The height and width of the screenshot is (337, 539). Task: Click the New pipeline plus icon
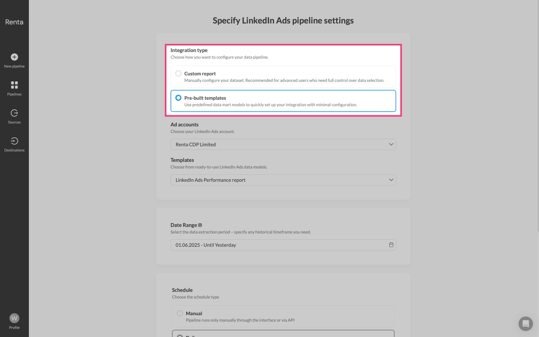point(14,57)
